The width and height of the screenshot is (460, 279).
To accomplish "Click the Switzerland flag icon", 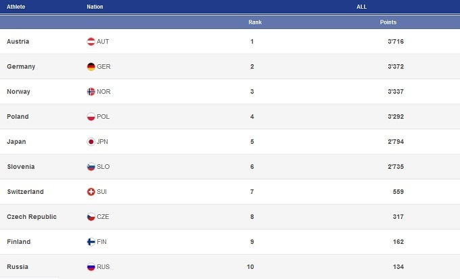I will [x=91, y=192].
